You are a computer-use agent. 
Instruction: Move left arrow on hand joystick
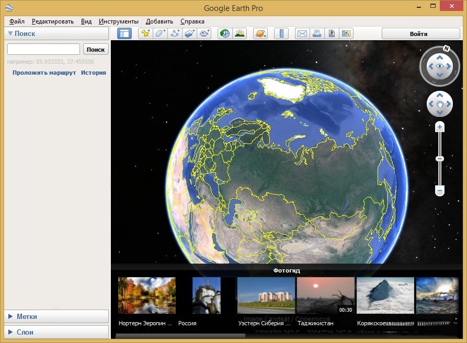click(431, 104)
